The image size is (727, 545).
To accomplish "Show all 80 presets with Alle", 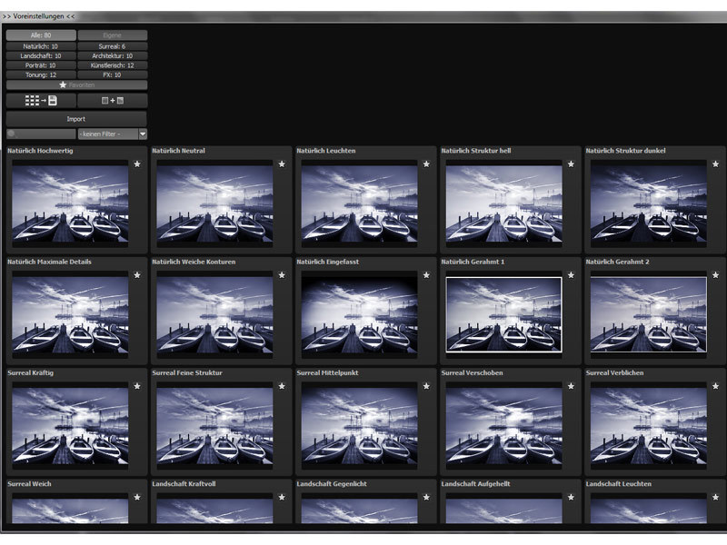I will (x=41, y=35).
